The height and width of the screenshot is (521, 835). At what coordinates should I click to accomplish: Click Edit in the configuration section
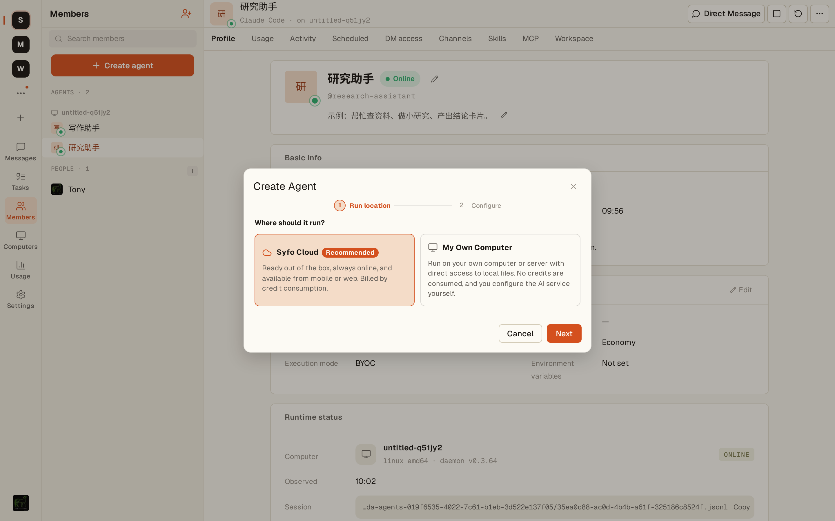(x=741, y=290)
